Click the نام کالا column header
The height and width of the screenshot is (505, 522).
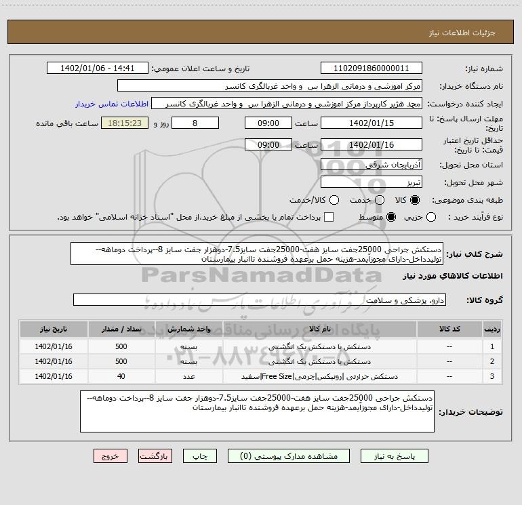pyautogui.click(x=319, y=329)
